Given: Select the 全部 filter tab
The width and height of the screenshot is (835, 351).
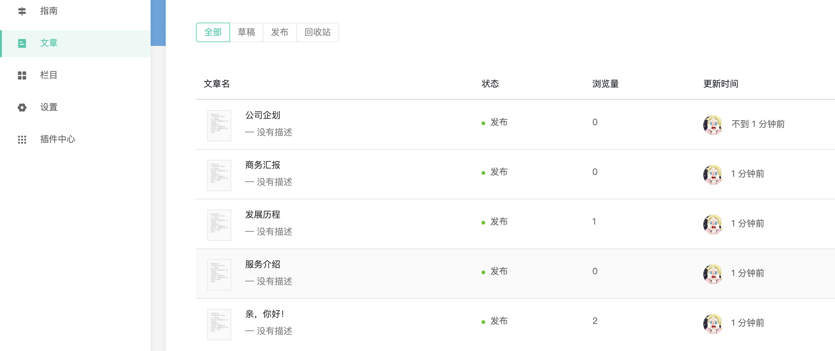Looking at the screenshot, I should [213, 32].
